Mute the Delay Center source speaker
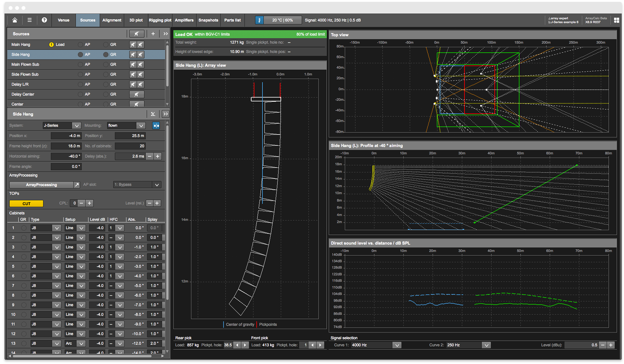Image resolution: width=624 pixels, height=364 pixels. [x=136, y=94]
